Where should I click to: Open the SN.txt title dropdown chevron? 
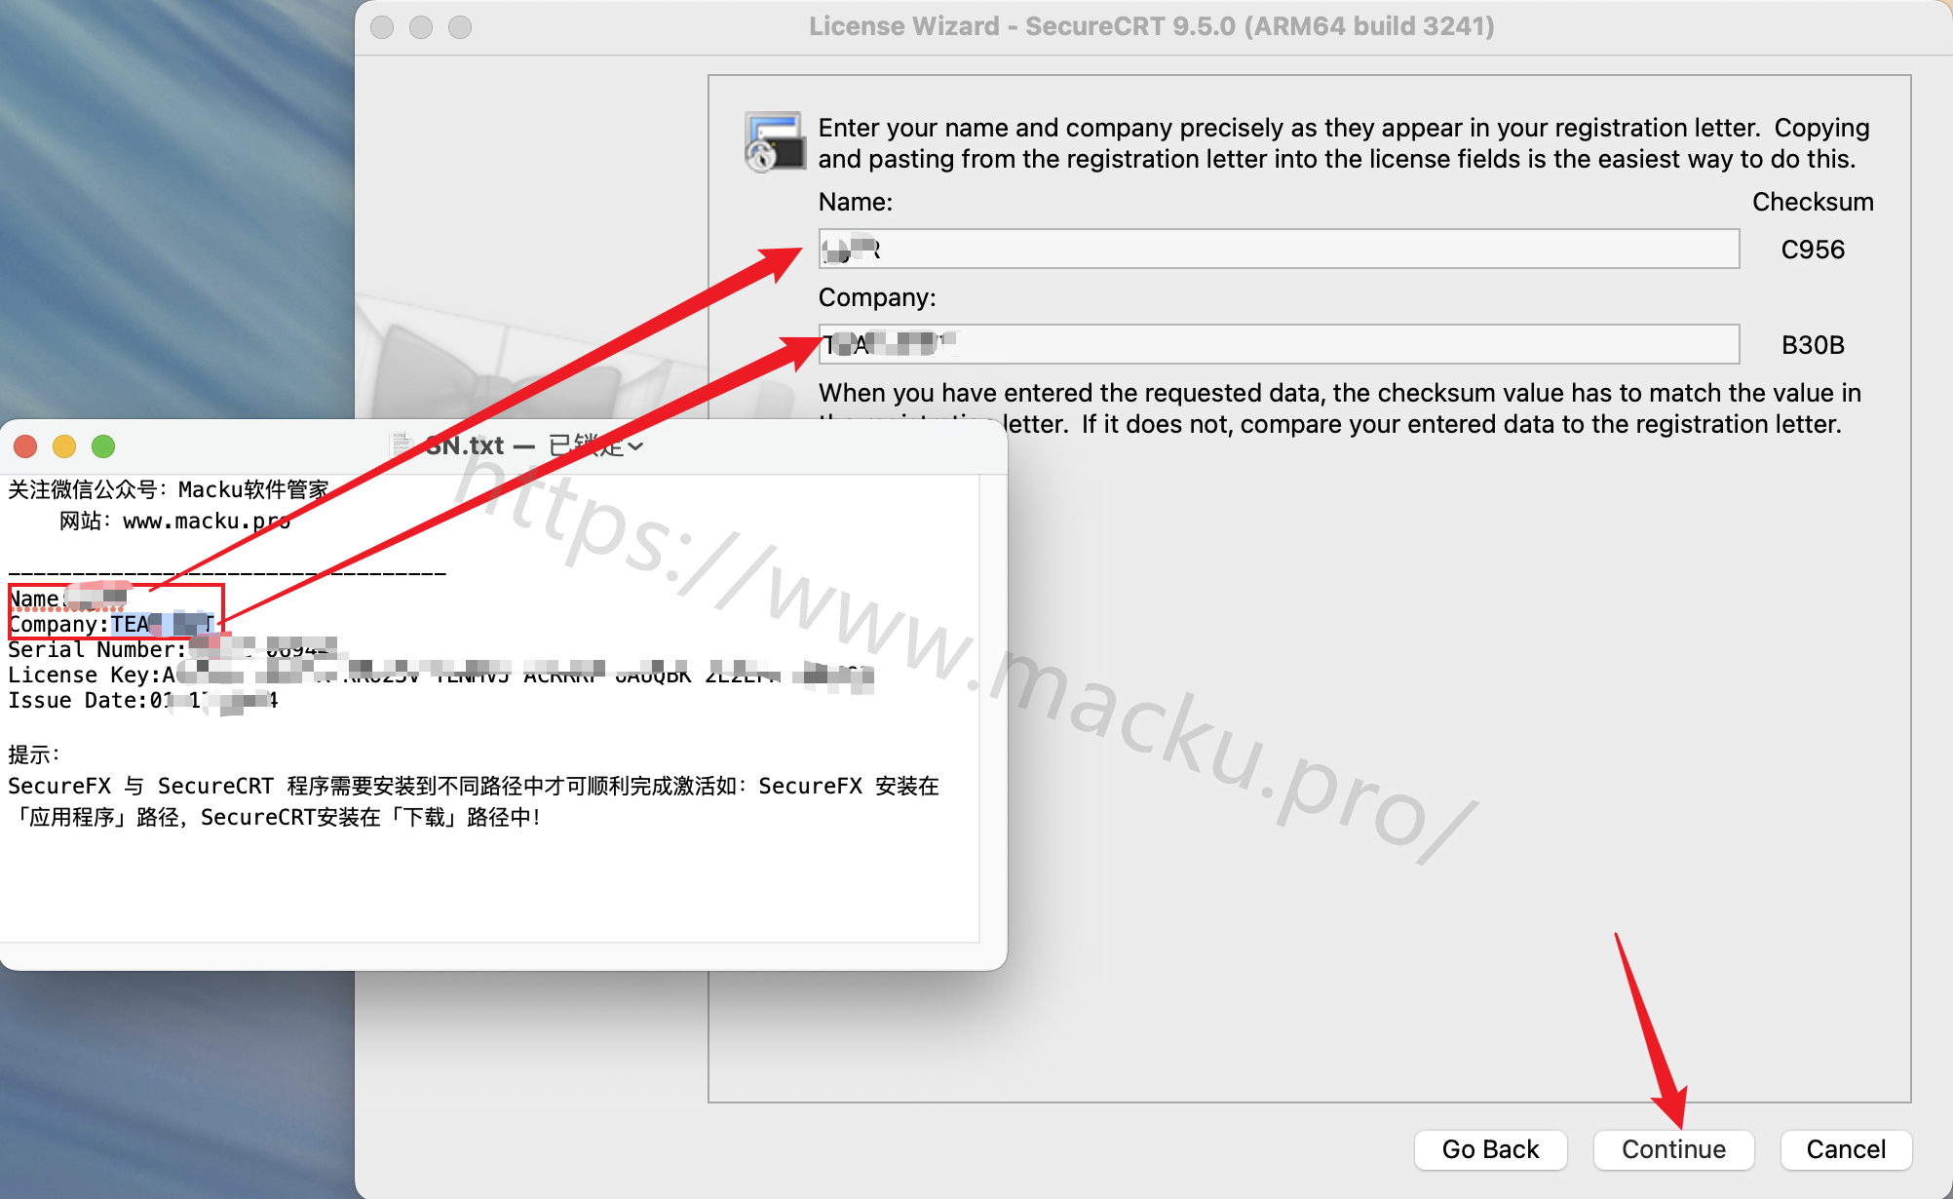tap(635, 446)
